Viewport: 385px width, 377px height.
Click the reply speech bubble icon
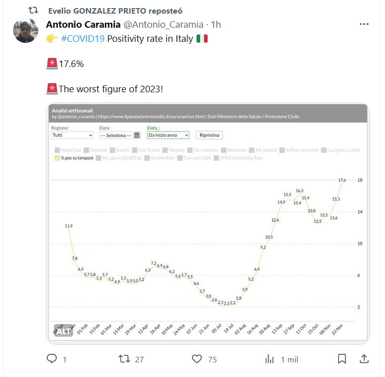[x=52, y=359]
